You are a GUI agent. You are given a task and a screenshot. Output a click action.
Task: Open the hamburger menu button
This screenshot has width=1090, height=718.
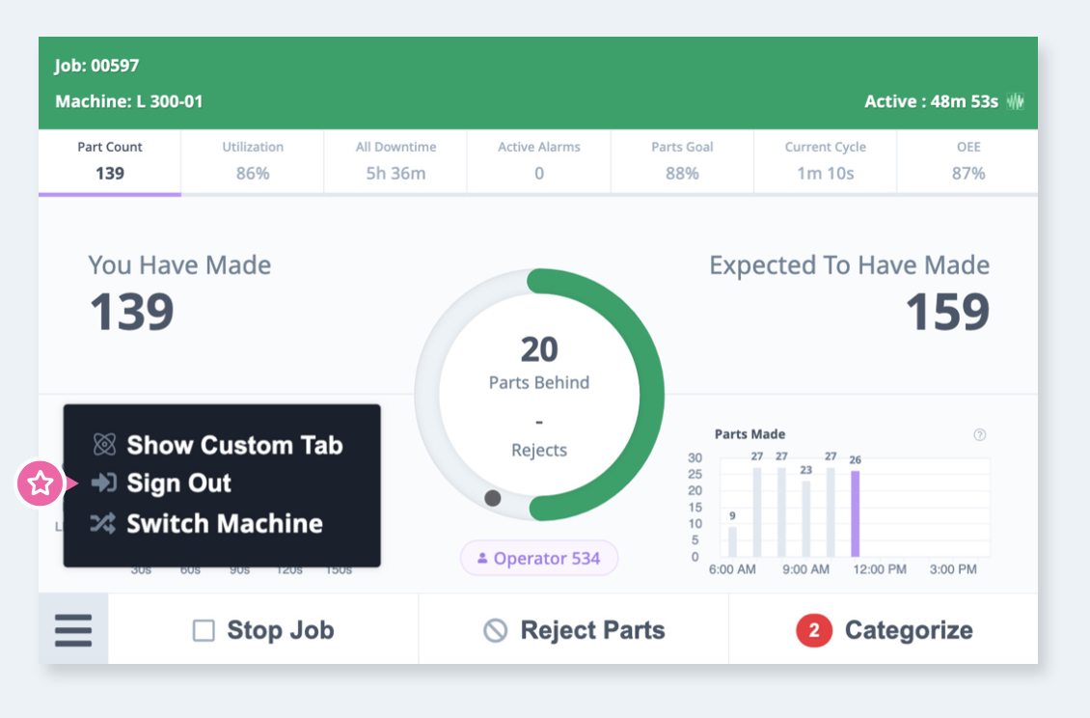click(x=73, y=629)
